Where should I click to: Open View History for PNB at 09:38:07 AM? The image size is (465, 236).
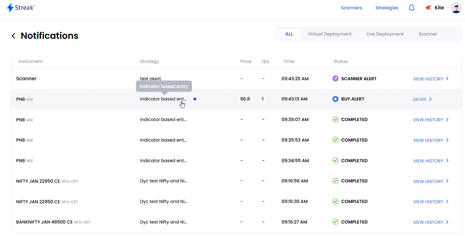click(428, 120)
